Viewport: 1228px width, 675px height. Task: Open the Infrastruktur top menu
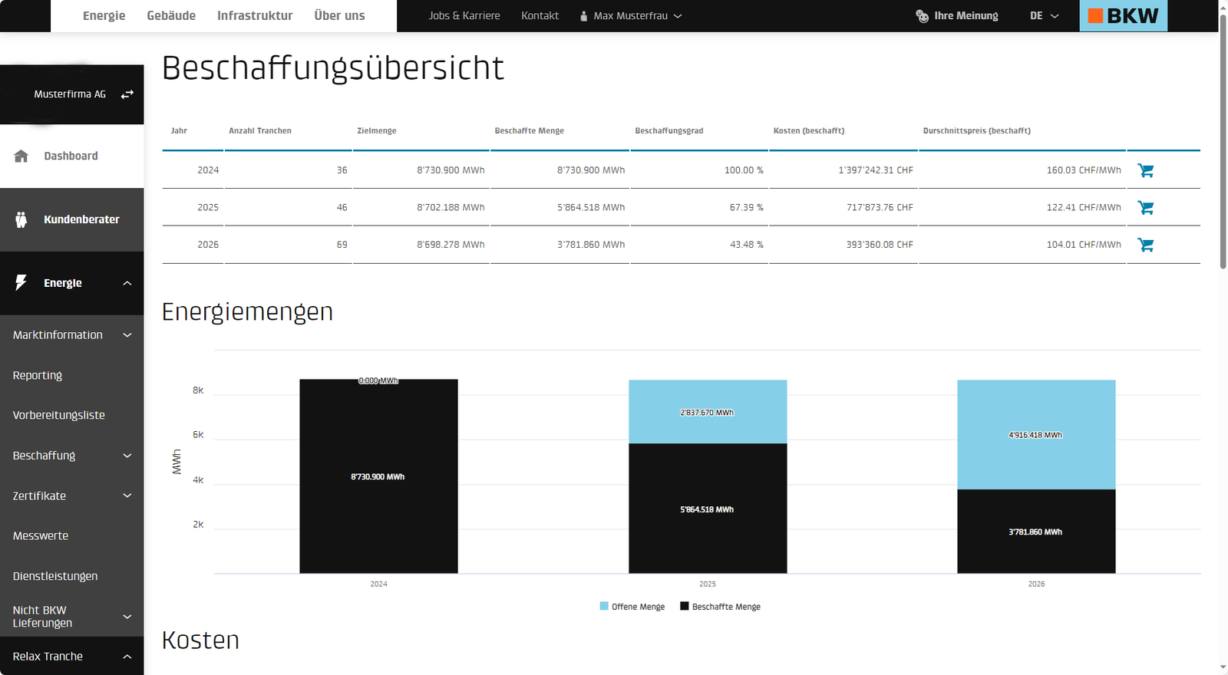pyautogui.click(x=255, y=16)
